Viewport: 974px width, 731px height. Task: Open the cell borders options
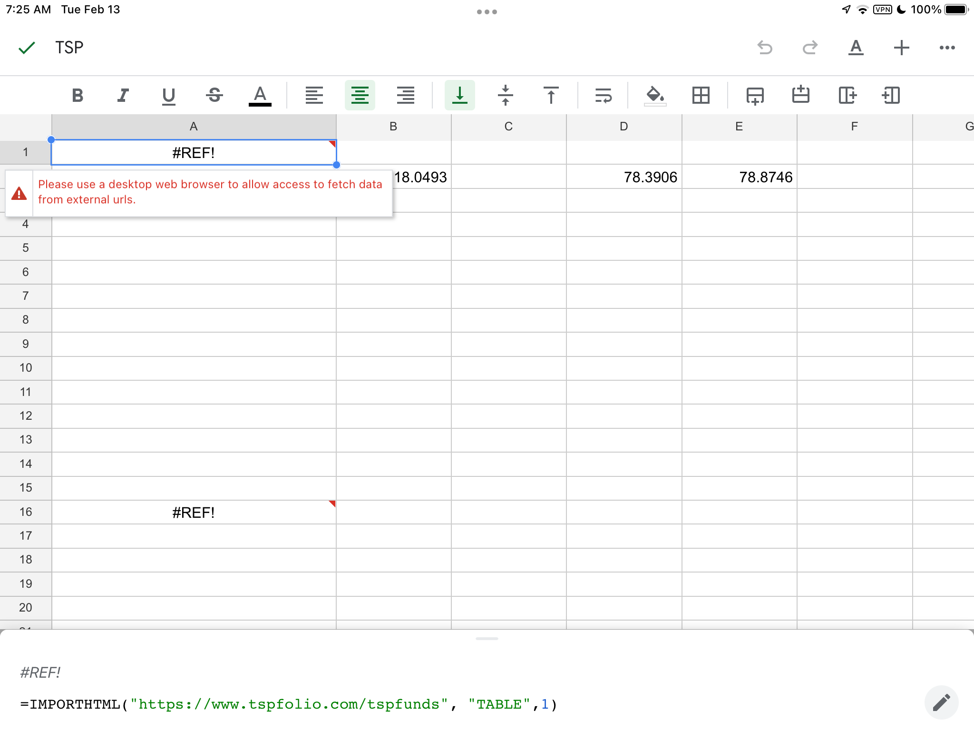pos(701,96)
